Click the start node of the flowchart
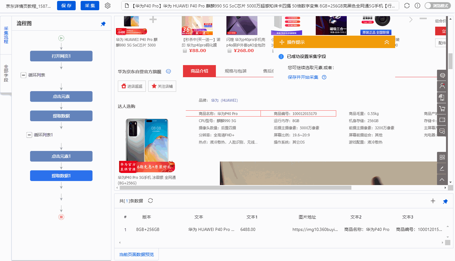This screenshot has height=261, width=455. pos(61,38)
